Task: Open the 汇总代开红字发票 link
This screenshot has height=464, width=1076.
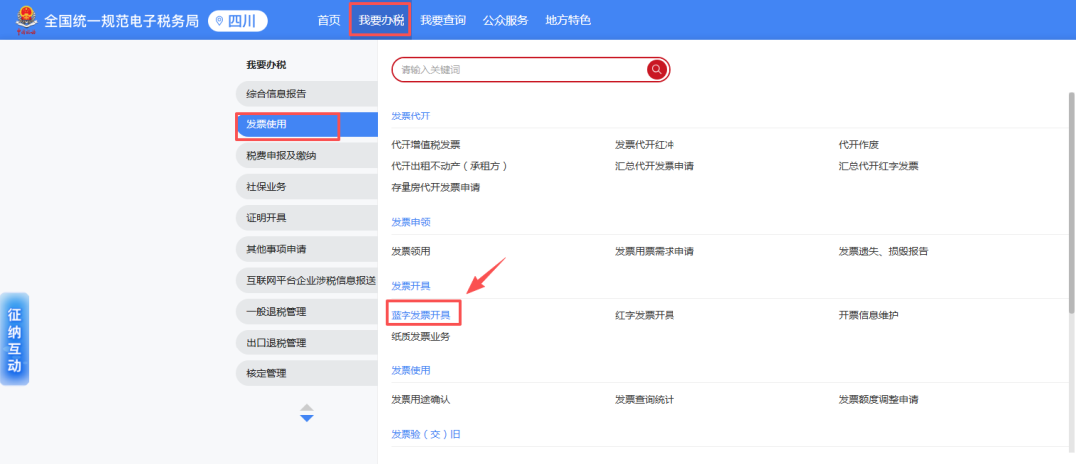Action: pos(879,166)
